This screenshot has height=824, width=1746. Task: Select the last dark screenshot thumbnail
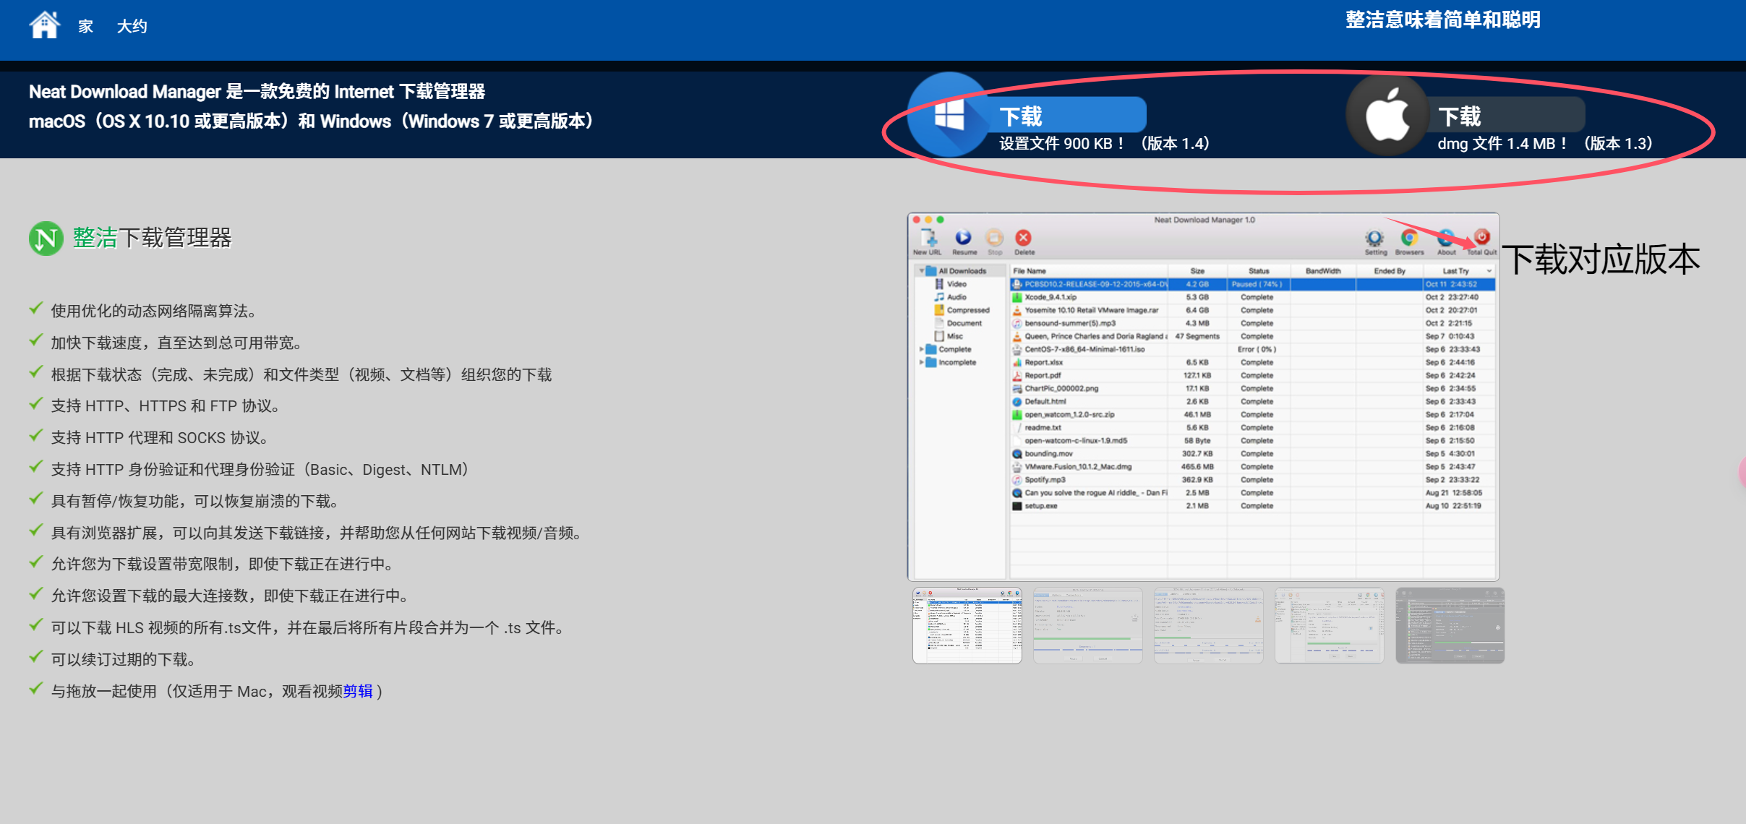[1450, 625]
